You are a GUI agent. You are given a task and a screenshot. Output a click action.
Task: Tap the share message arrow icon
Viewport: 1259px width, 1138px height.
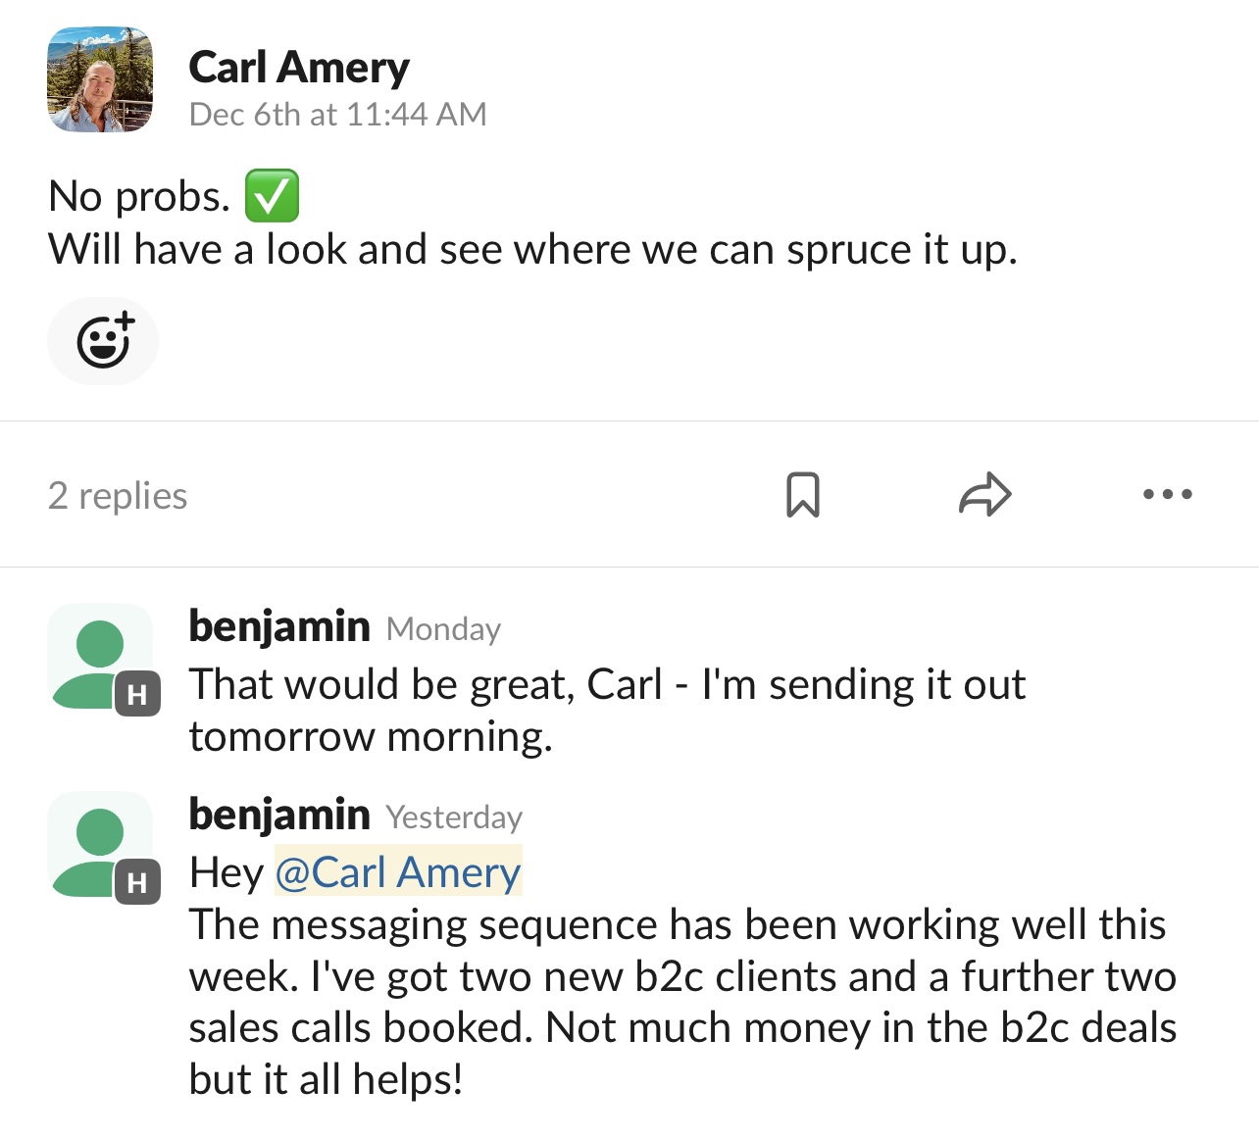984,494
